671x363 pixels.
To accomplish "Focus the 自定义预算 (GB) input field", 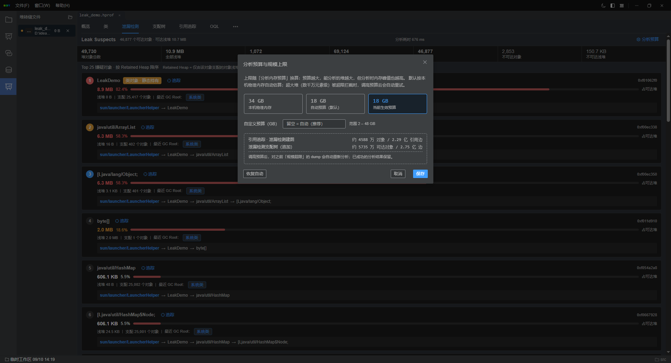I will tap(314, 124).
